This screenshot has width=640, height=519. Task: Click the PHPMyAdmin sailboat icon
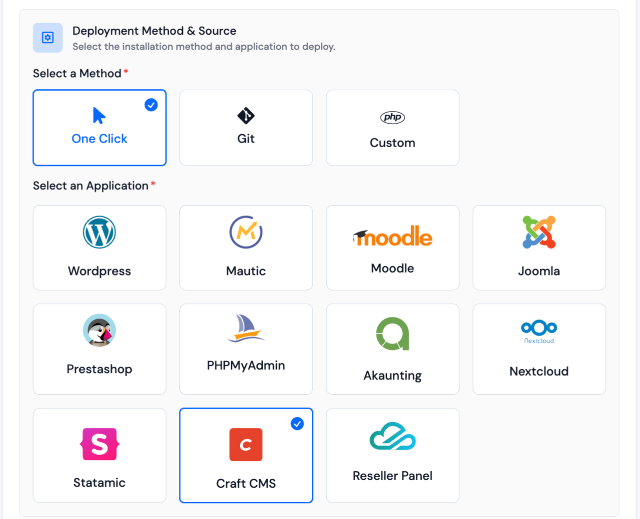point(246,330)
